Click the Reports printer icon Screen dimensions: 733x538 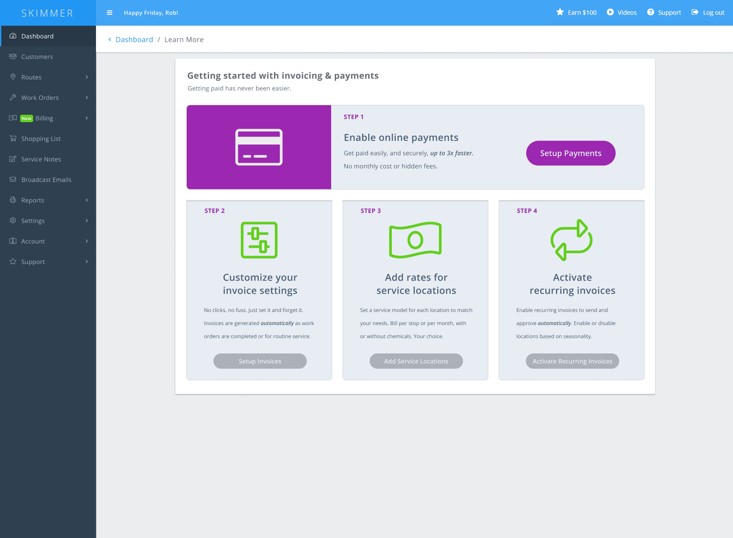click(x=13, y=200)
